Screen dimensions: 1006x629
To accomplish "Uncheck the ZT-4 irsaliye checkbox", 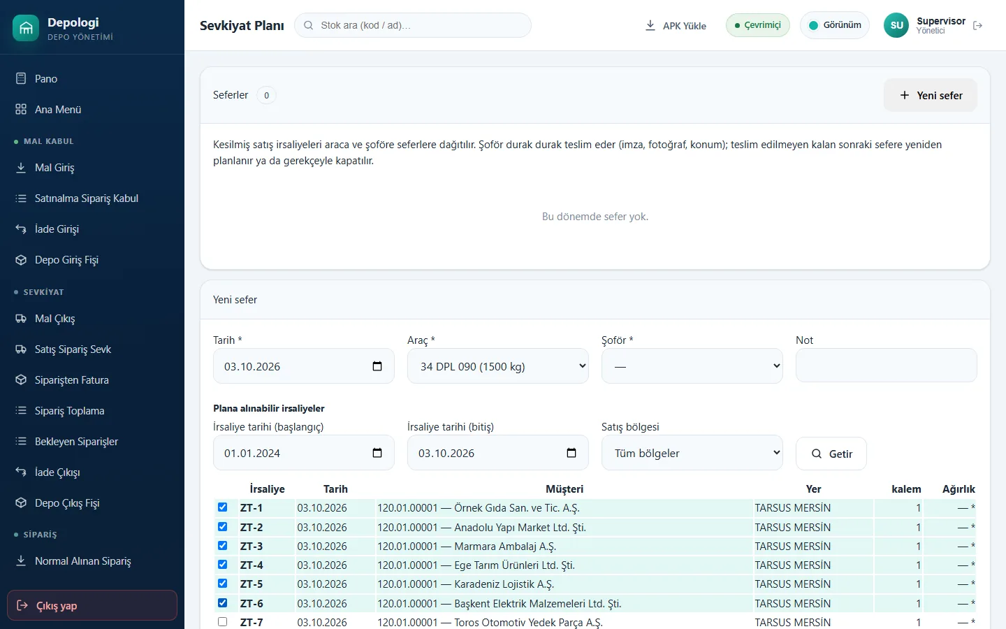I will [x=222, y=564].
